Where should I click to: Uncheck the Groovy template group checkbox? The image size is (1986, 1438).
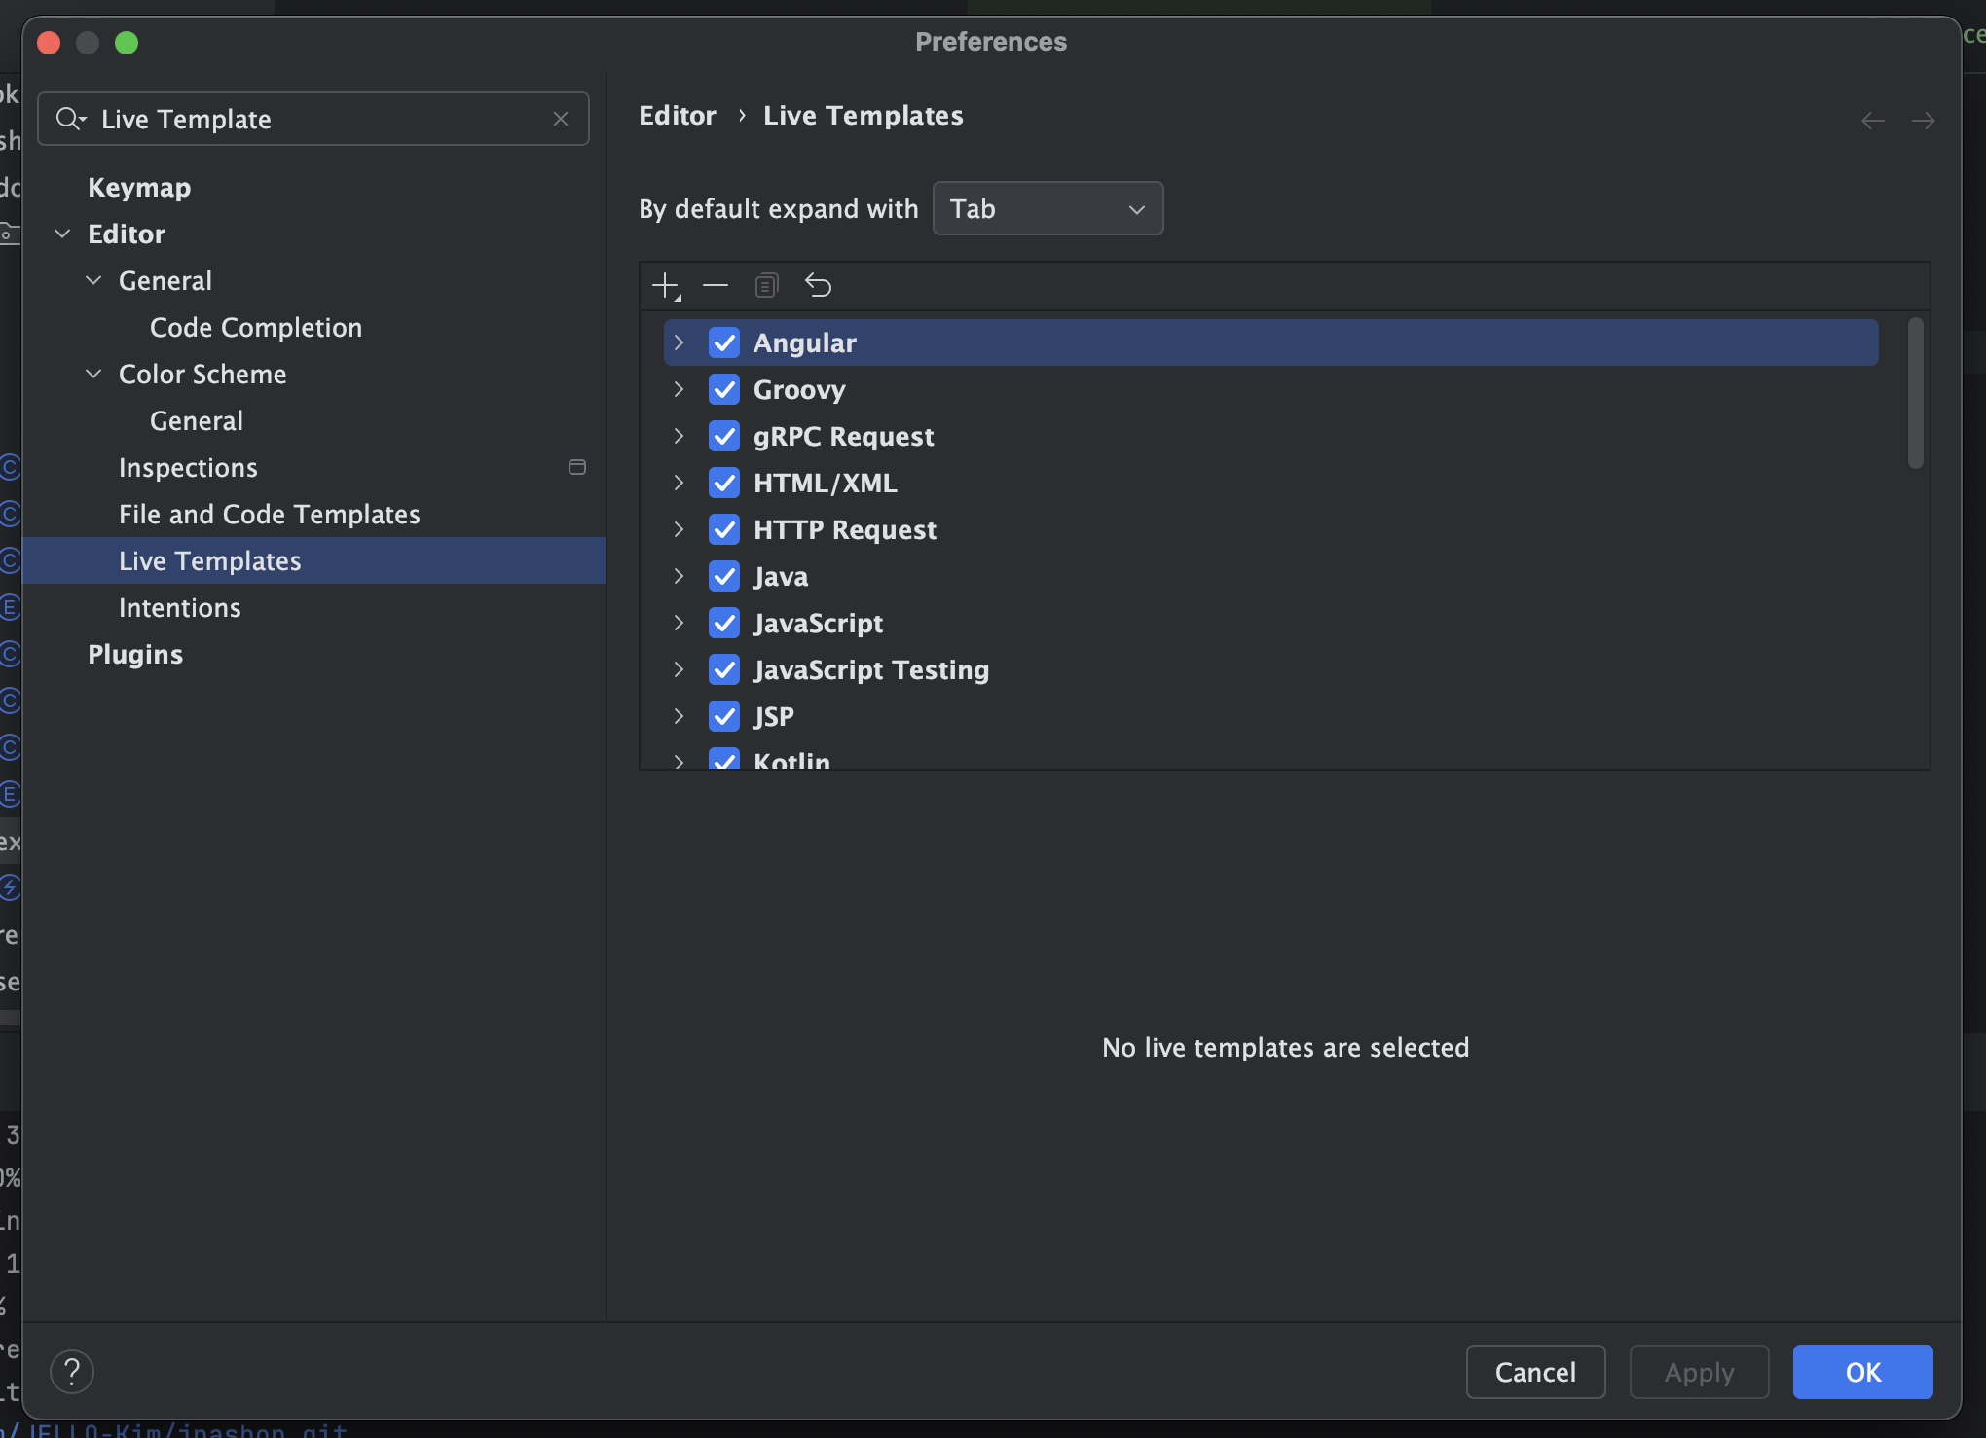(x=724, y=390)
